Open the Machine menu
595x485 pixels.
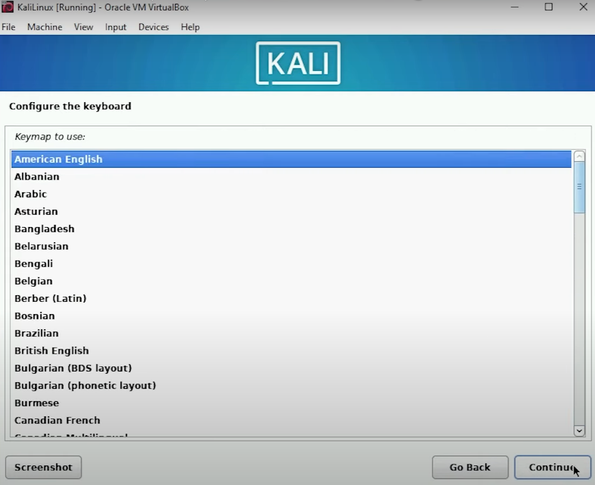click(45, 27)
